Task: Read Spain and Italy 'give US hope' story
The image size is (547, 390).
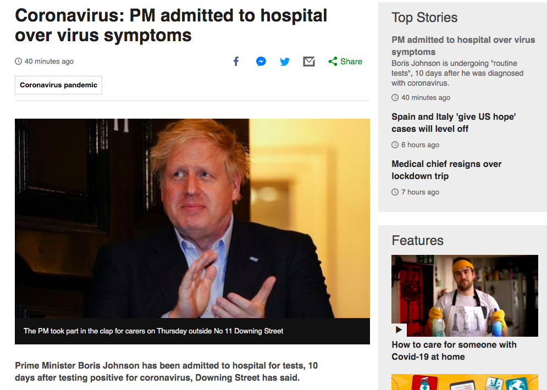Action: (x=454, y=122)
